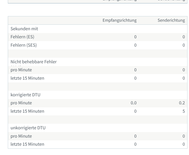Click the "Nicht behebbare Fehler" section heading
This screenshot has width=189, height=155.
click(34, 62)
